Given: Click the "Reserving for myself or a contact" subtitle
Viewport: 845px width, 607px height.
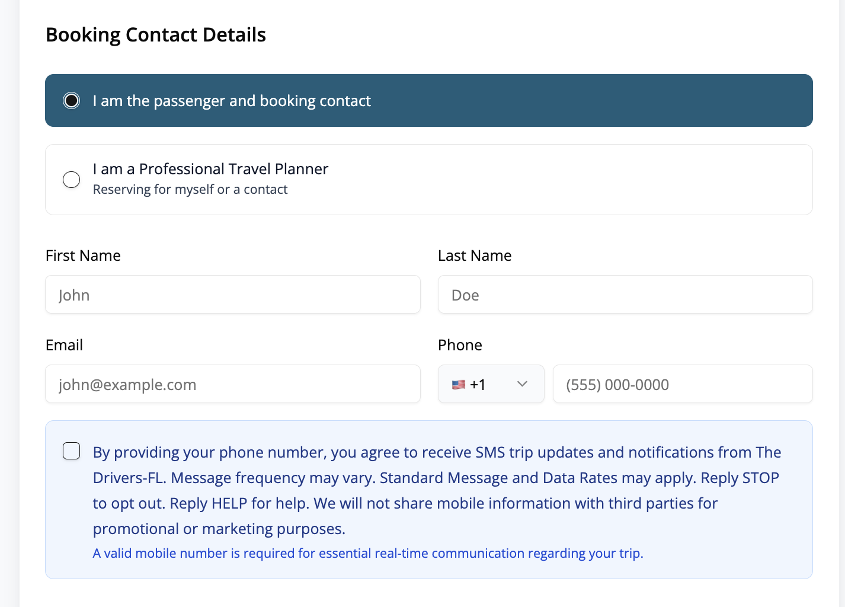Looking at the screenshot, I should click(190, 190).
